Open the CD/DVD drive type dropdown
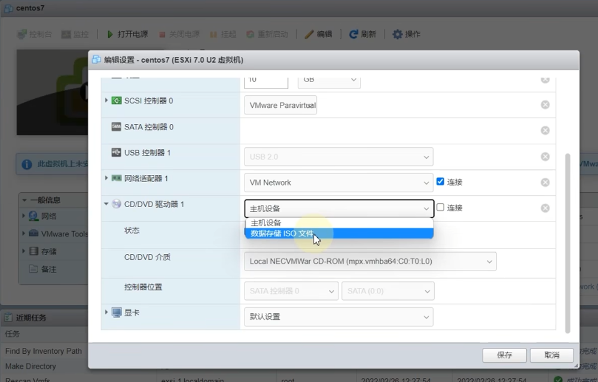Screen dimensions: 598x382 (339, 208)
